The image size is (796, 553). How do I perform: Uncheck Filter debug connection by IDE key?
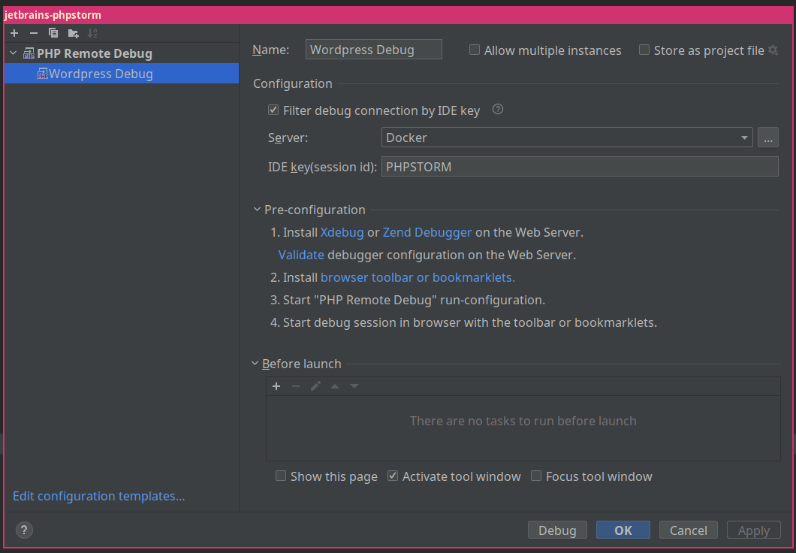pyautogui.click(x=273, y=110)
